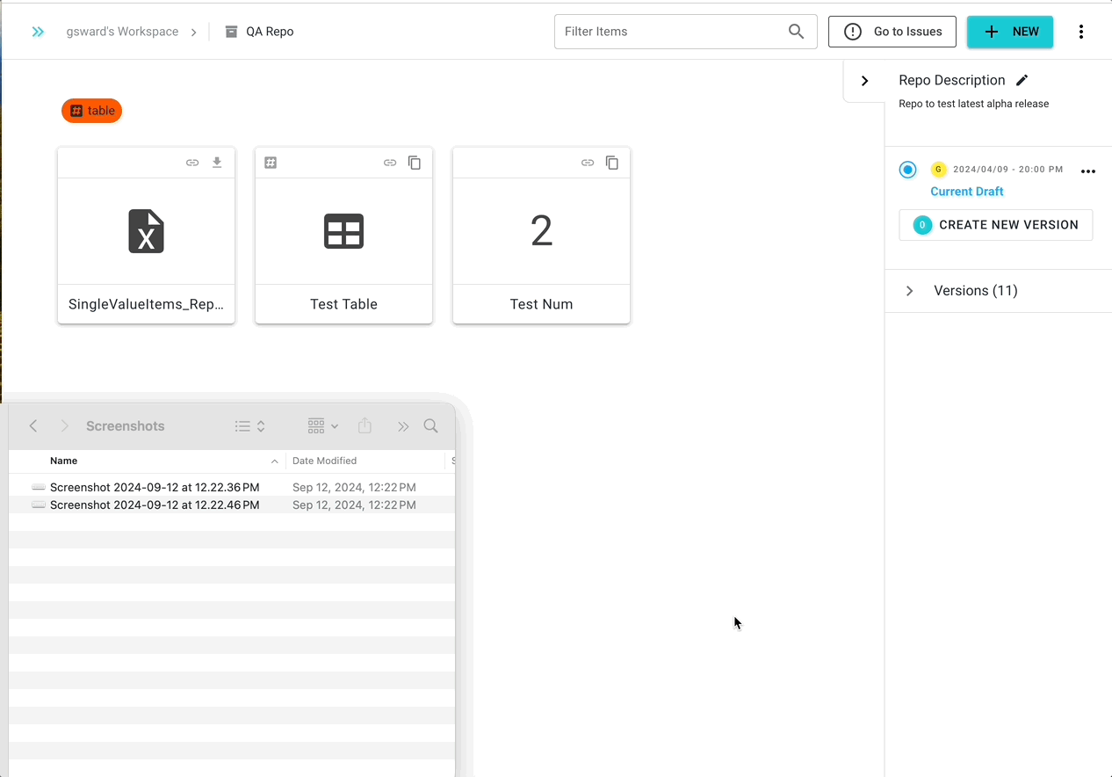The width and height of the screenshot is (1112, 777).
Task: Navigate to gsward's Workspace breadcrumb
Action: coord(122,32)
